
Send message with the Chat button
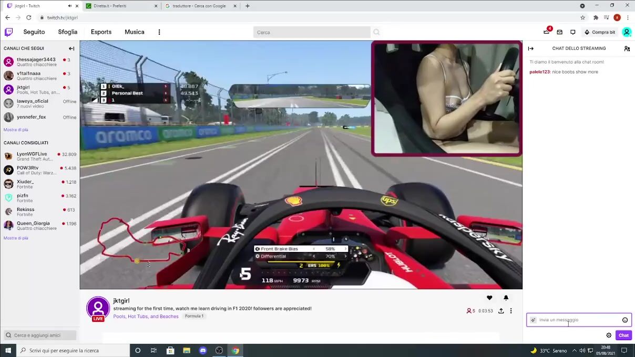(x=623, y=335)
